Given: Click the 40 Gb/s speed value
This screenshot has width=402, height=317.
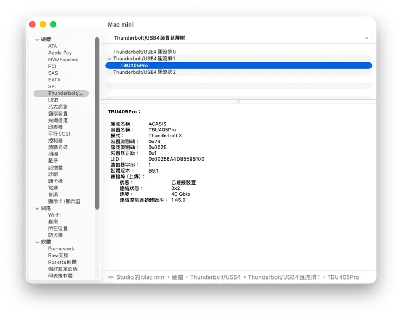Looking at the screenshot, I should [180, 194].
